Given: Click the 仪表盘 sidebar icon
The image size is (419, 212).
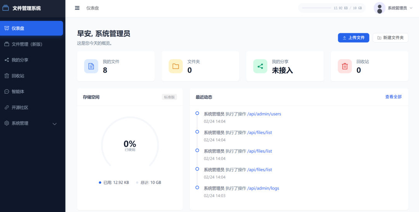Looking at the screenshot, I should [7, 28].
